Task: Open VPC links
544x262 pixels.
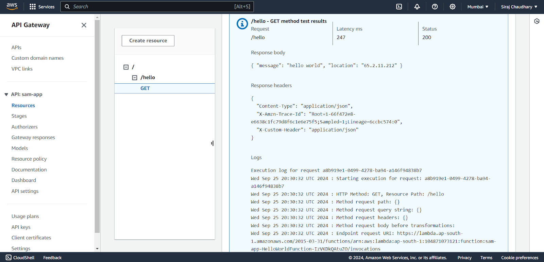Action: tap(22, 69)
